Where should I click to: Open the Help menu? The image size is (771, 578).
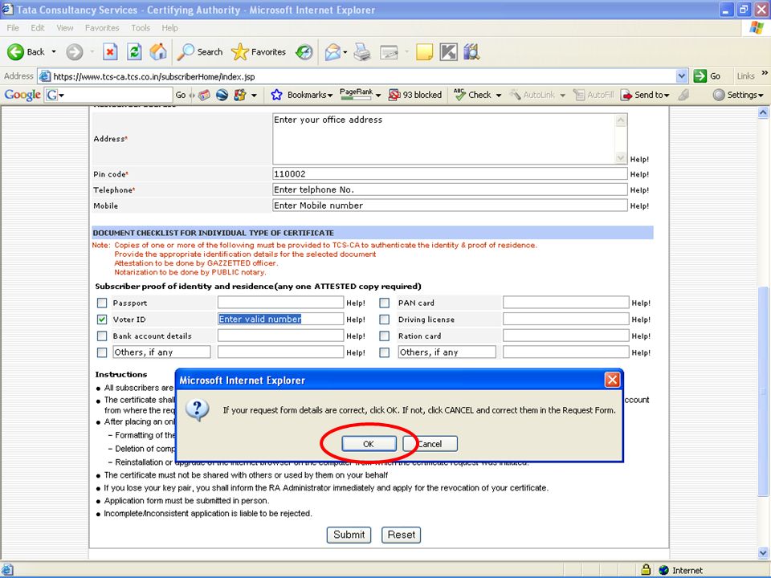point(169,28)
